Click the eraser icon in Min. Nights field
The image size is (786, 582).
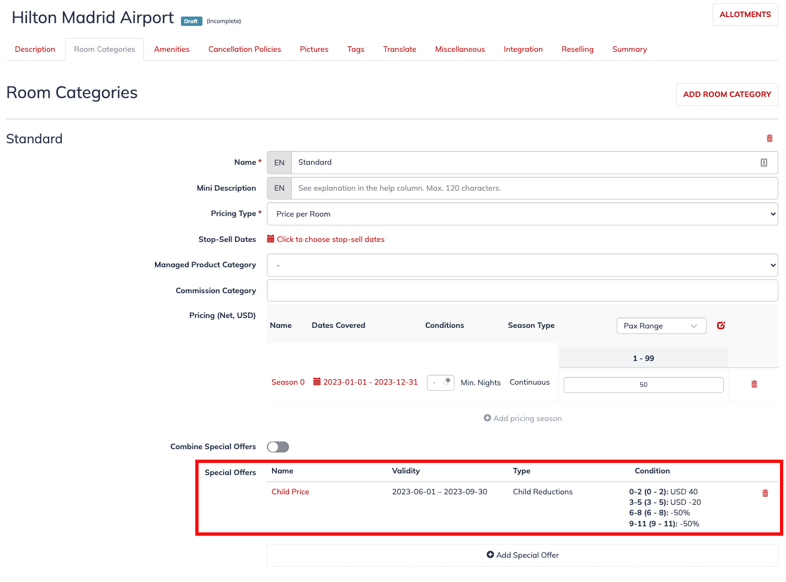click(x=447, y=381)
